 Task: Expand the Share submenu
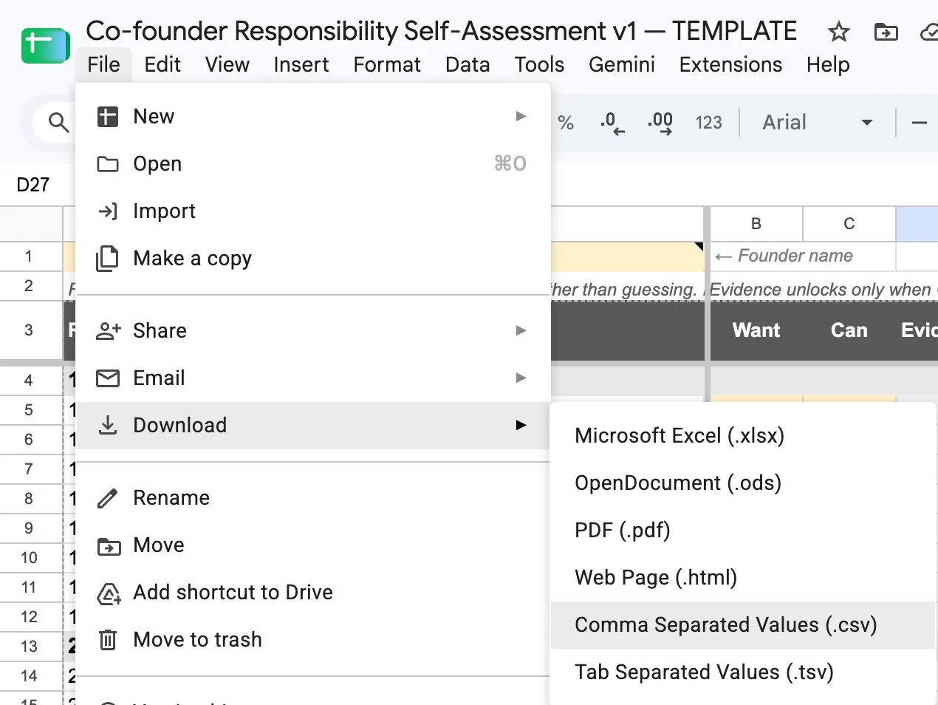[313, 331]
